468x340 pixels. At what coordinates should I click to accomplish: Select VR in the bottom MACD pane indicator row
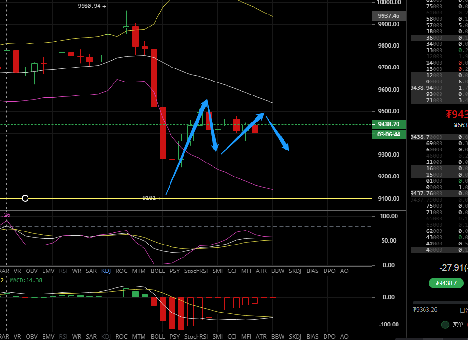click(x=17, y=337)
